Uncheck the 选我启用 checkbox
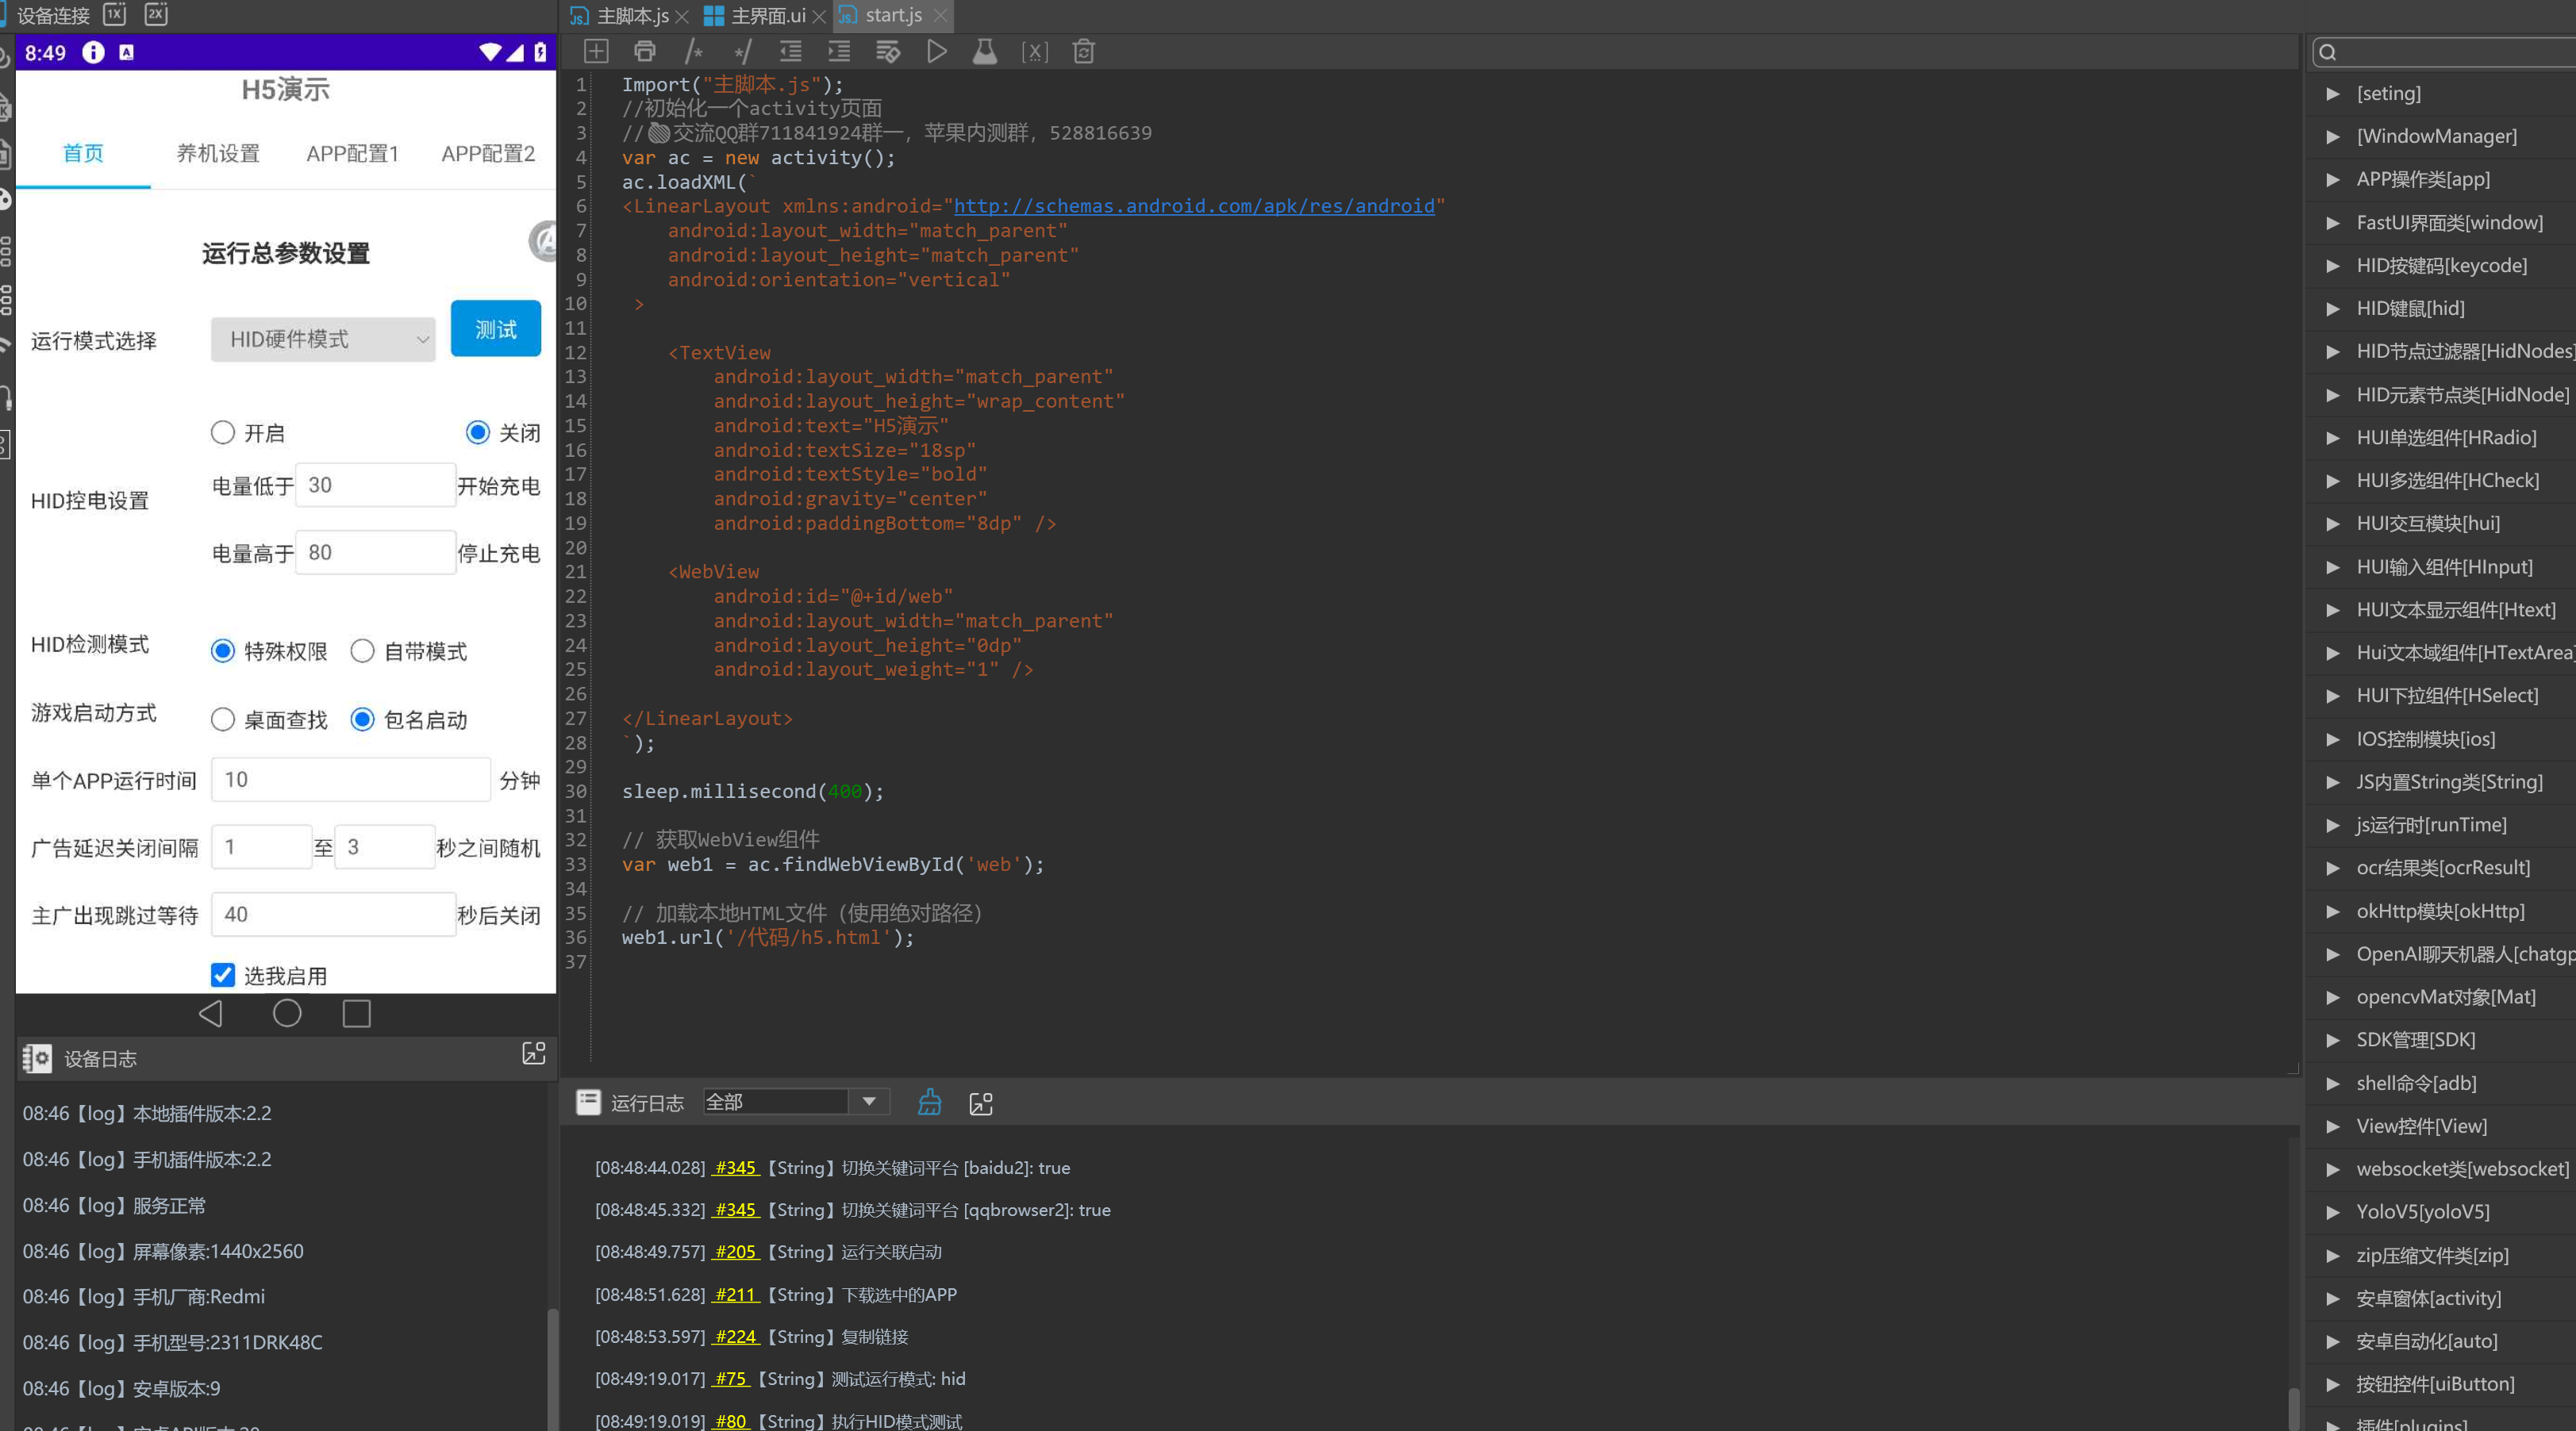The width and height of the screenshot is (2576, 1431). [x=223, y=976]
